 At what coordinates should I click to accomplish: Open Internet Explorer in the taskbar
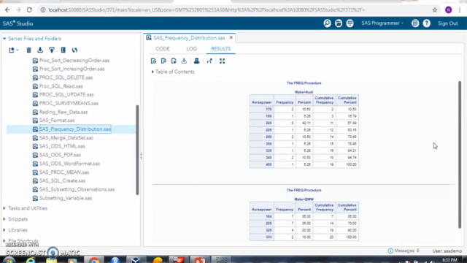pos(31,260)
